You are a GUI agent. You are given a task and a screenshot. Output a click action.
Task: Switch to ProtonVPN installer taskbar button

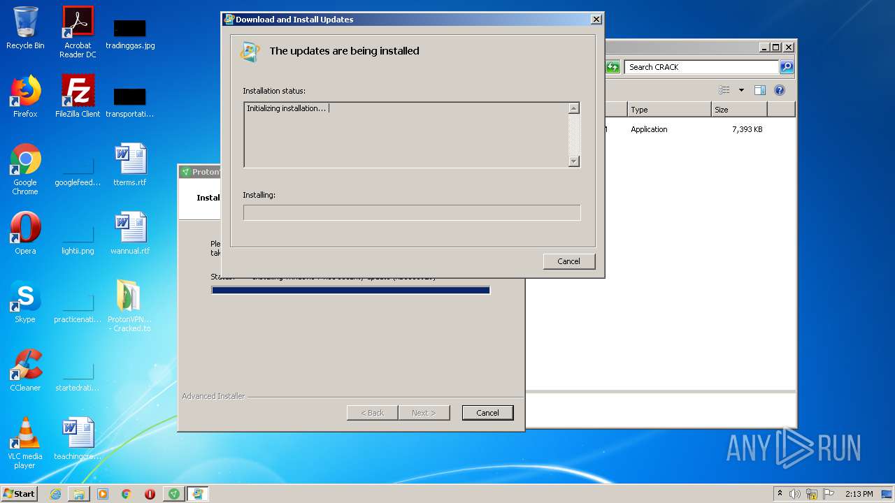click(x=174, y=494)
